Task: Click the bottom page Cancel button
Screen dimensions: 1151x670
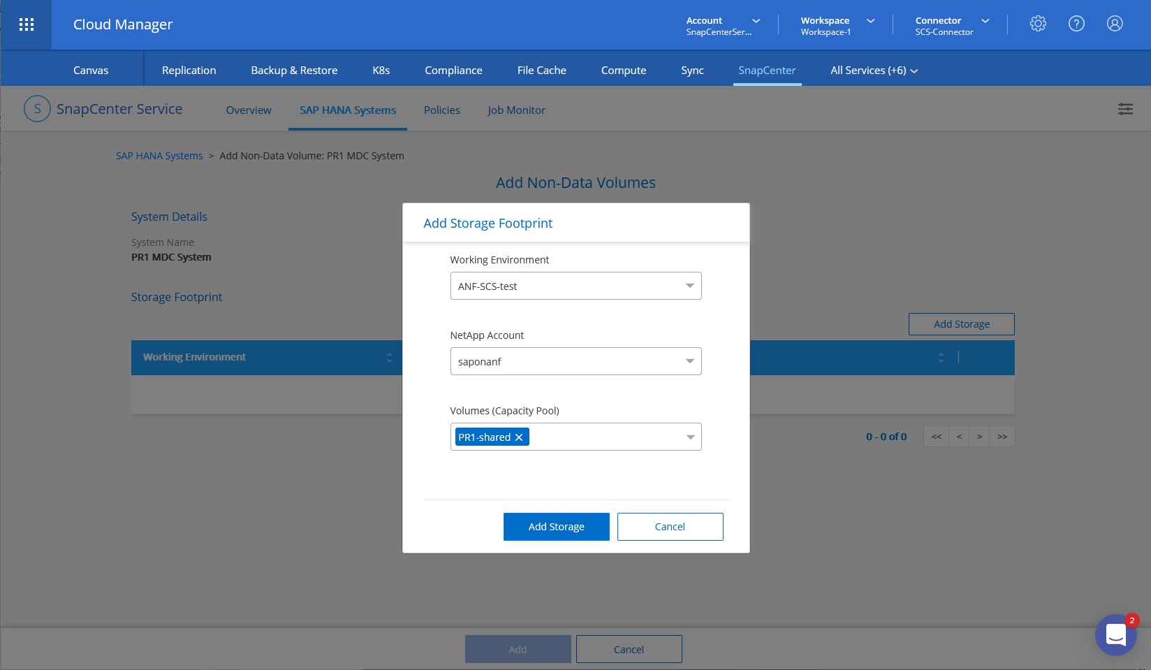Action: (629, 649)
